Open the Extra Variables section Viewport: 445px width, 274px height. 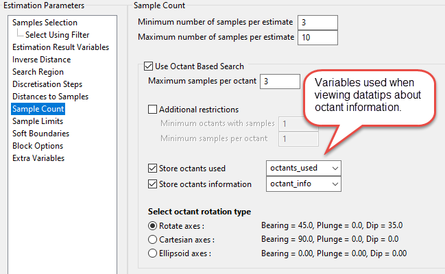click(38, 158)
